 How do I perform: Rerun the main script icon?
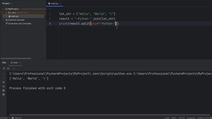4,68
